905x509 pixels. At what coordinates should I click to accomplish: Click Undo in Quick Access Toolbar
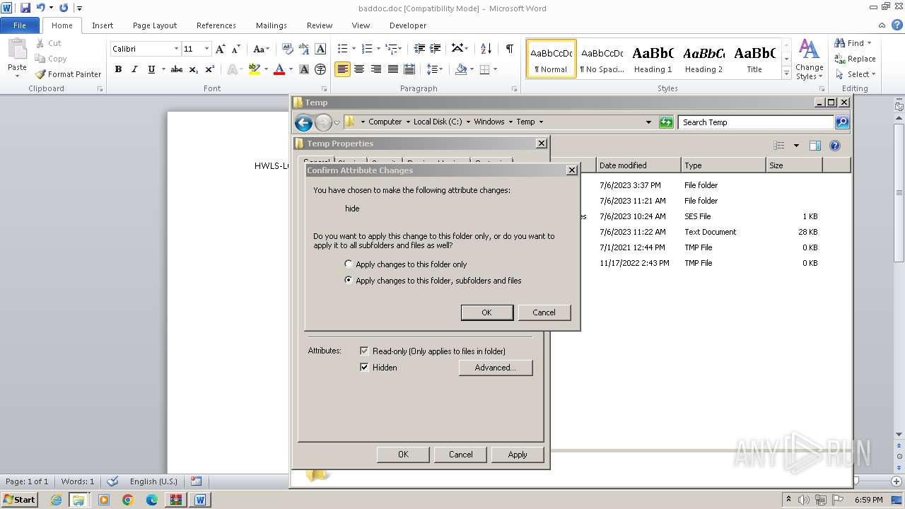click(x=40, y=8)
